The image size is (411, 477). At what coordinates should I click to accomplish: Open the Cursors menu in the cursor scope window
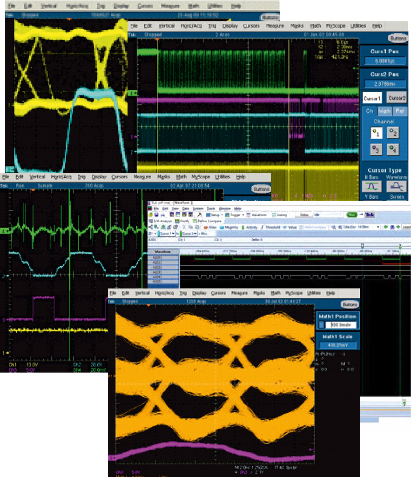click(251, 26)
